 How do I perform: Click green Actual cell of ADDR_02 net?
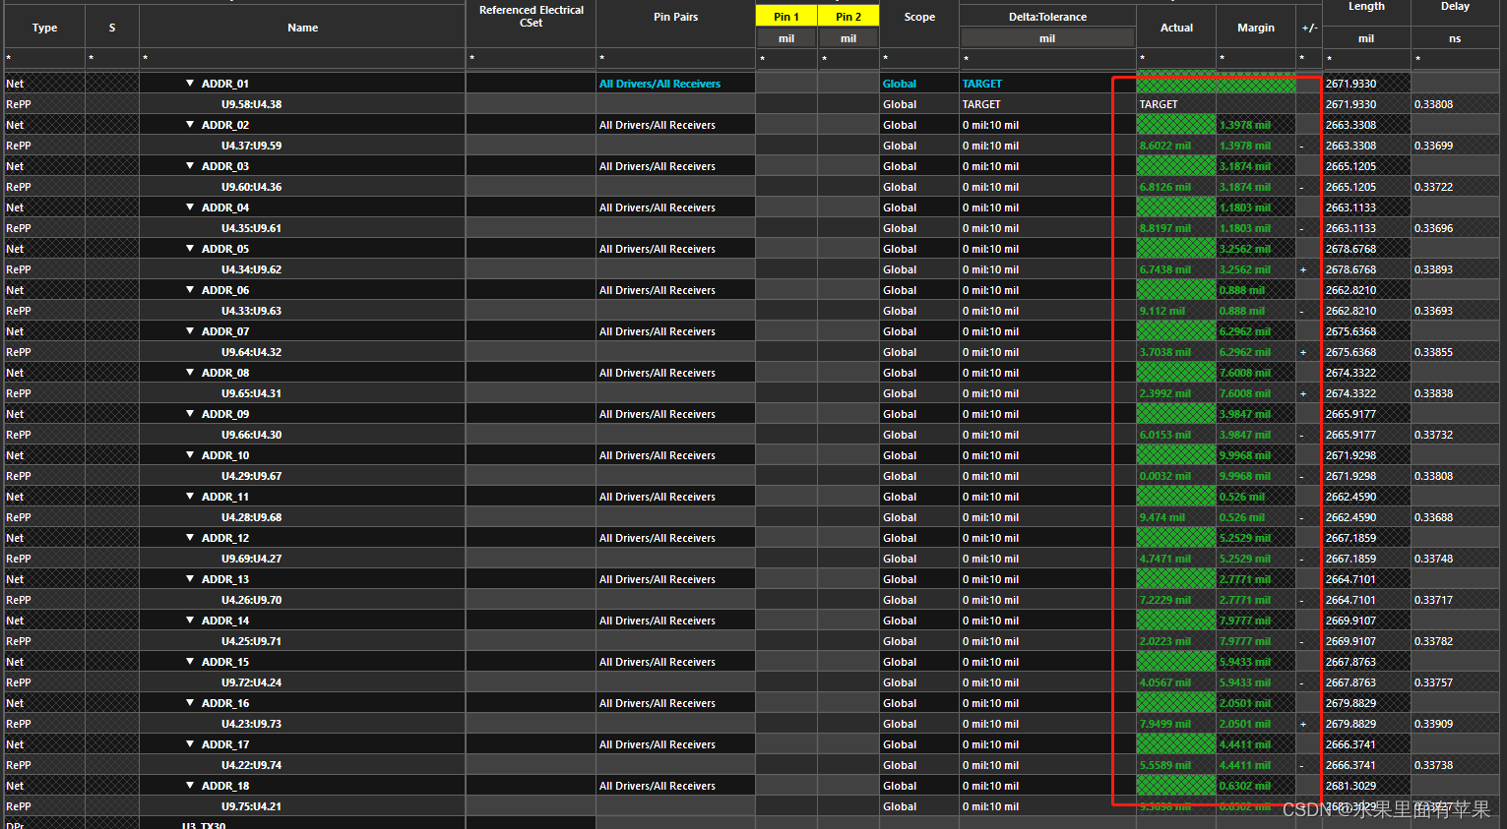coord(1175,125)
